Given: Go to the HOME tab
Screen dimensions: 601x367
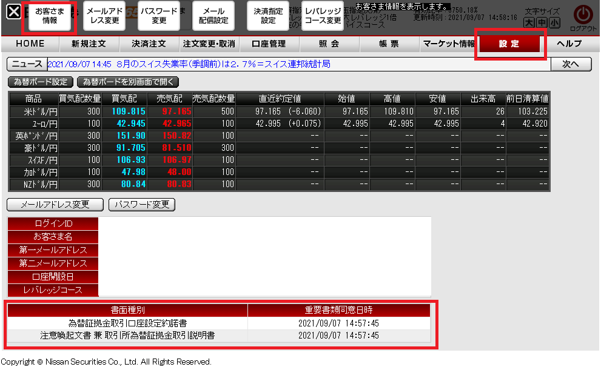Looking at the screenshot, I should click(30, 44).
